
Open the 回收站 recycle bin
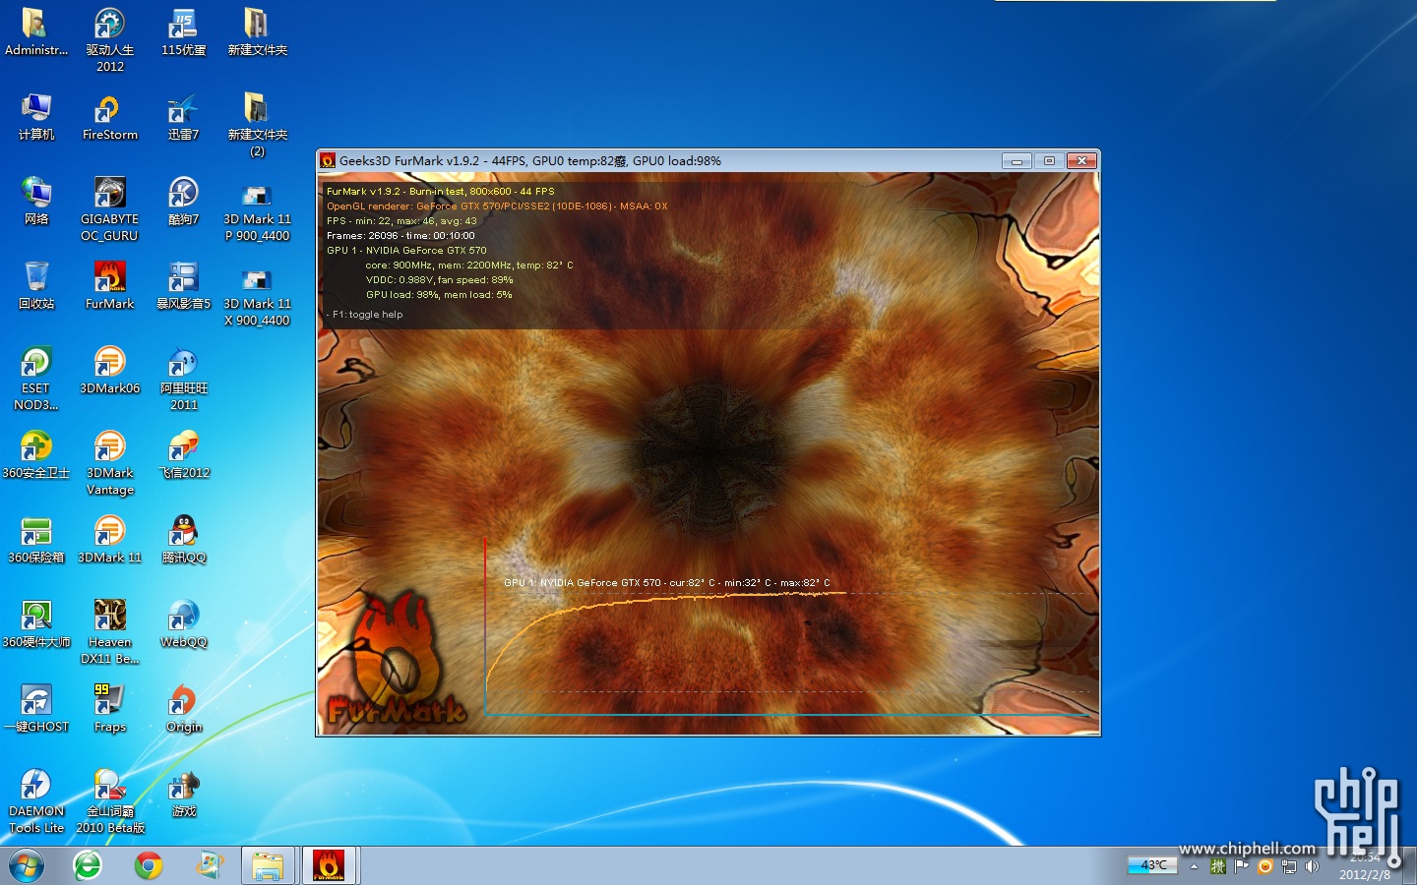(x=35, y=286)
